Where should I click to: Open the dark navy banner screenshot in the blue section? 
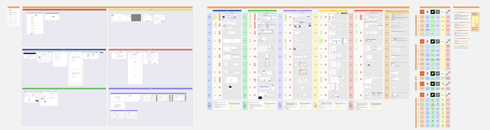pos(29,55)
